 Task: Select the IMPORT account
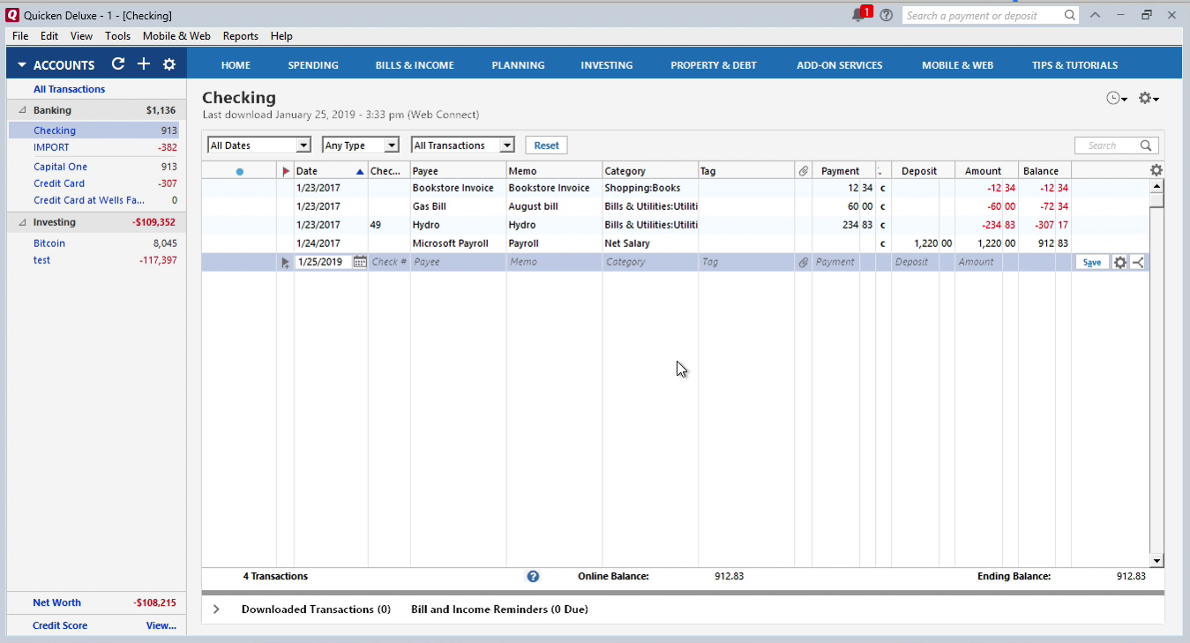pos(51,148)
